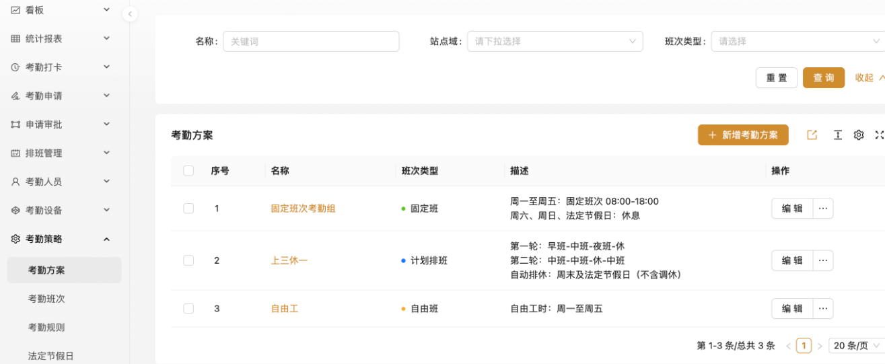Check the select-all checkbox in table header
The image size is (885, 364).
pyautogui.click(x=188, y=171)
